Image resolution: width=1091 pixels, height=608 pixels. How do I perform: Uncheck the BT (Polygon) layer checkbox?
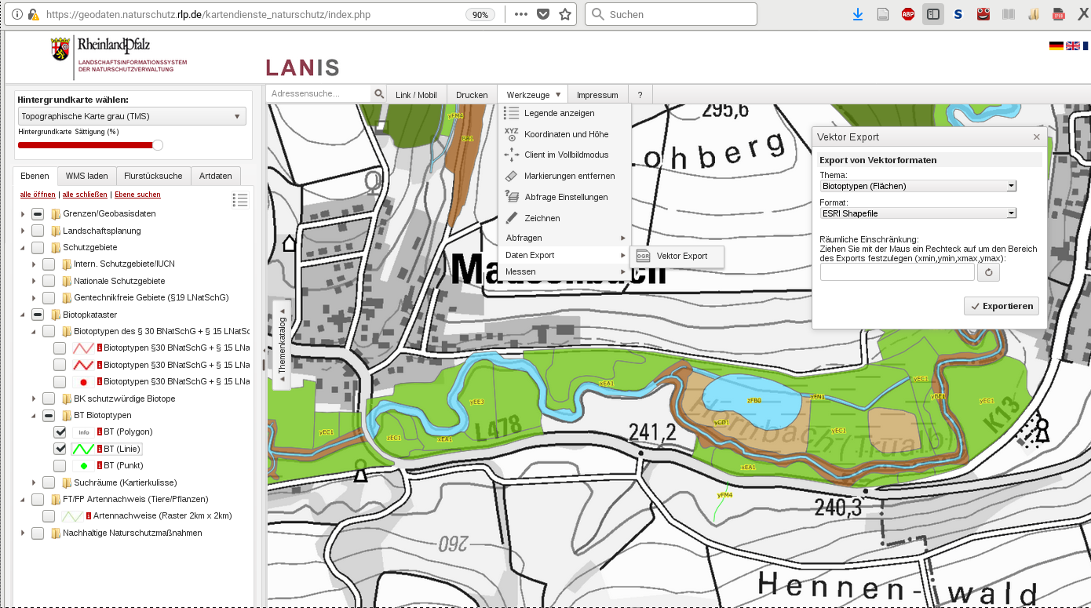(x=60, y=432)
